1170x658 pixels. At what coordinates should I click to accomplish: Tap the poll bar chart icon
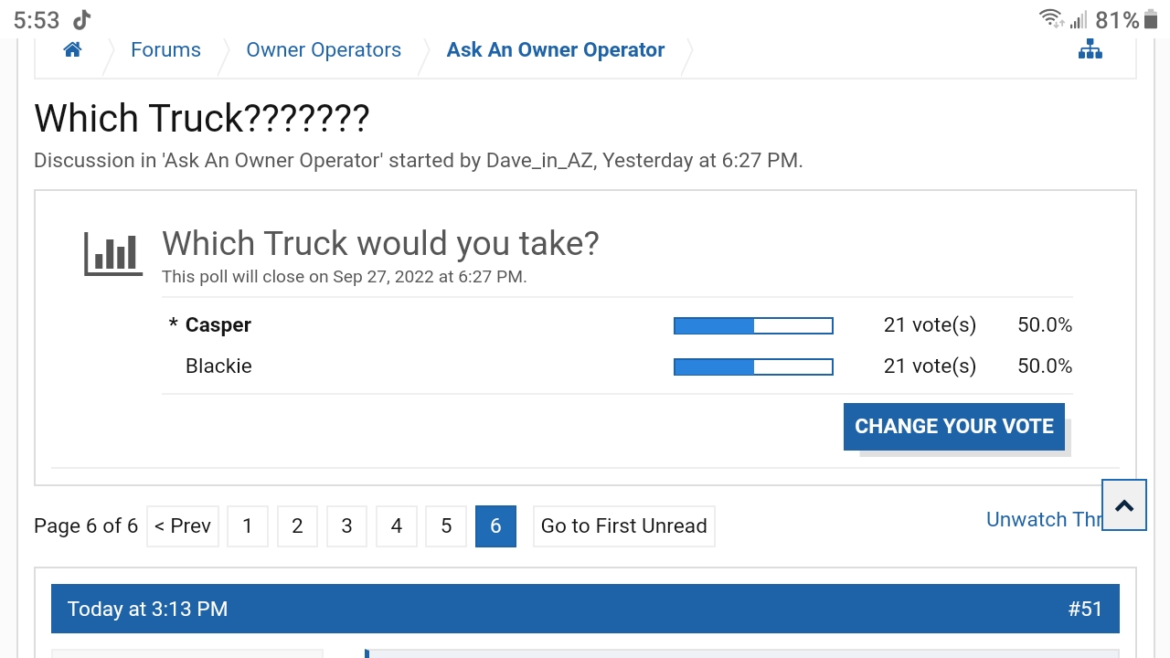(113, 252)
